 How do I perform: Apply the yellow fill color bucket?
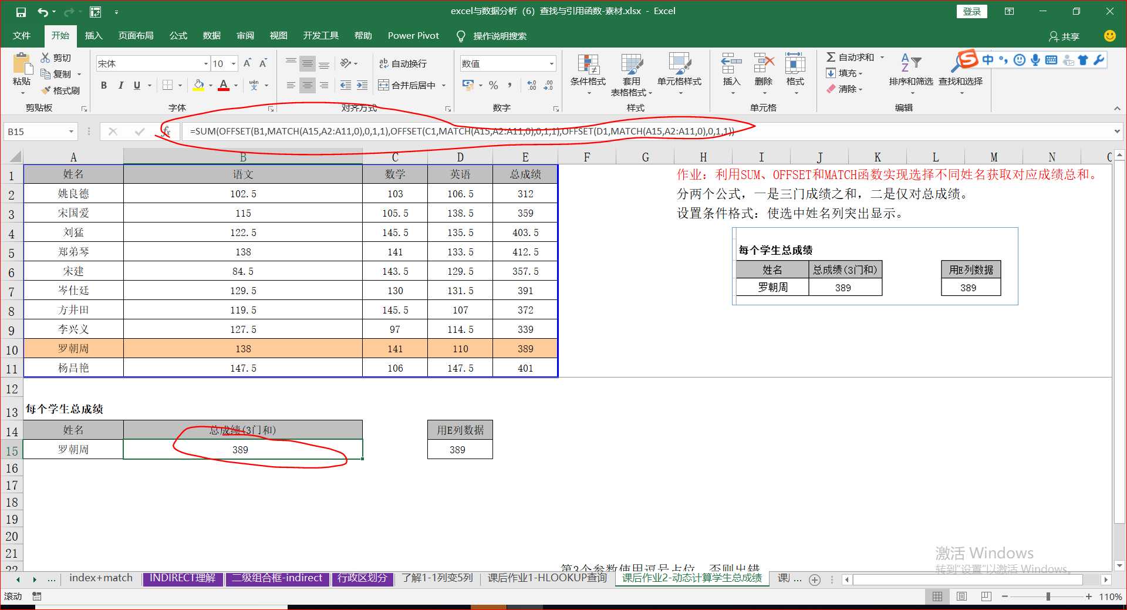198,85
